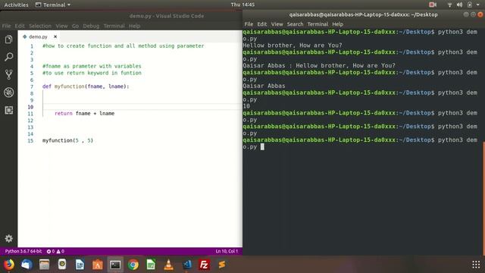Close the terminal window

click(x=480, y=14)
